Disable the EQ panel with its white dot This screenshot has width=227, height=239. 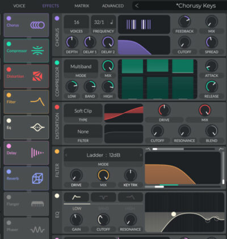pos(57,196)
